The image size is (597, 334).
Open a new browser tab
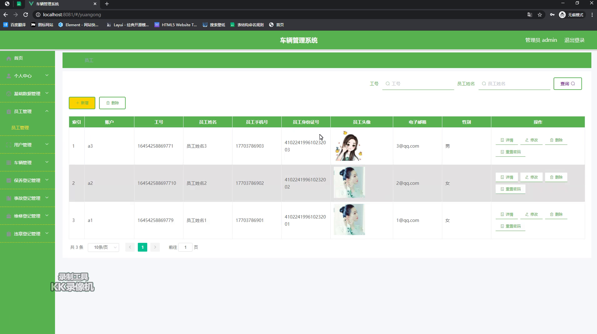pos(107,4)
